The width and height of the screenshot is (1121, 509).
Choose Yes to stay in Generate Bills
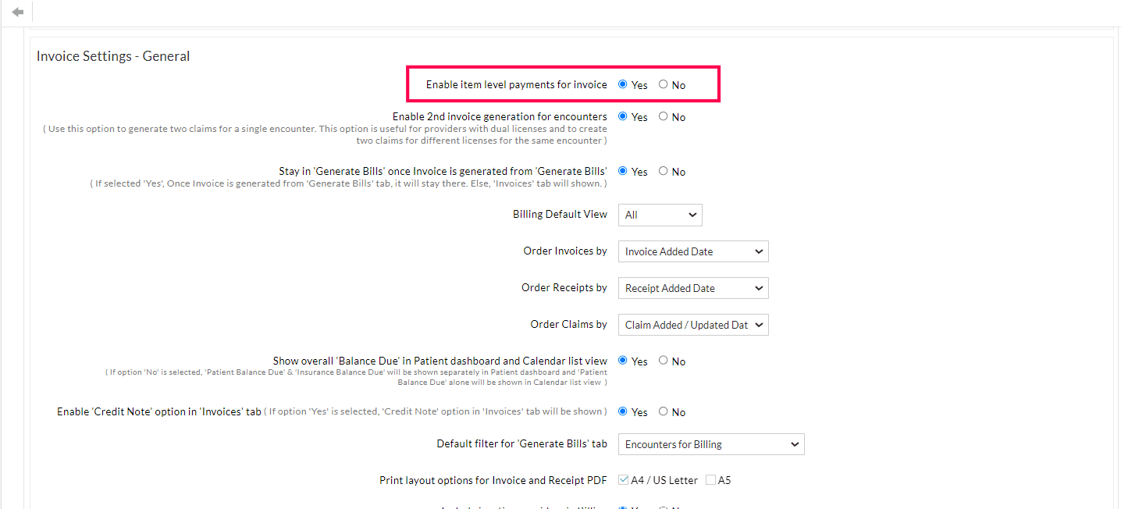pos(622,171)
